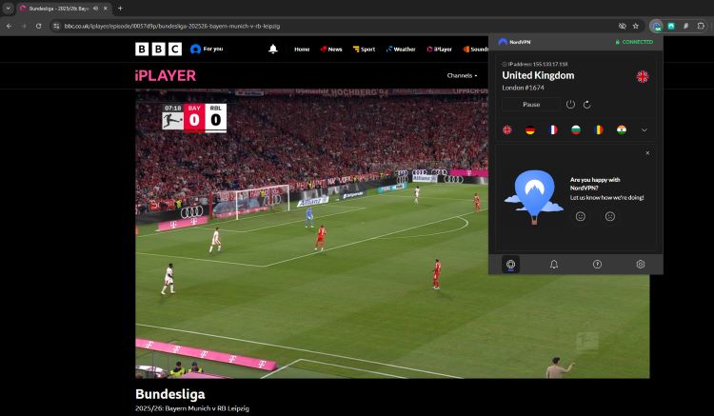Open NordVPN help question mark tab

pos(597,264)
